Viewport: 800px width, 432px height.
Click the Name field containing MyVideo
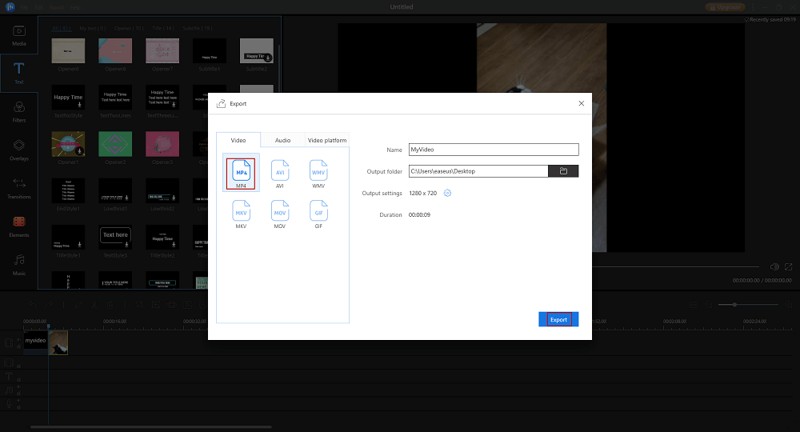[493, 150]
